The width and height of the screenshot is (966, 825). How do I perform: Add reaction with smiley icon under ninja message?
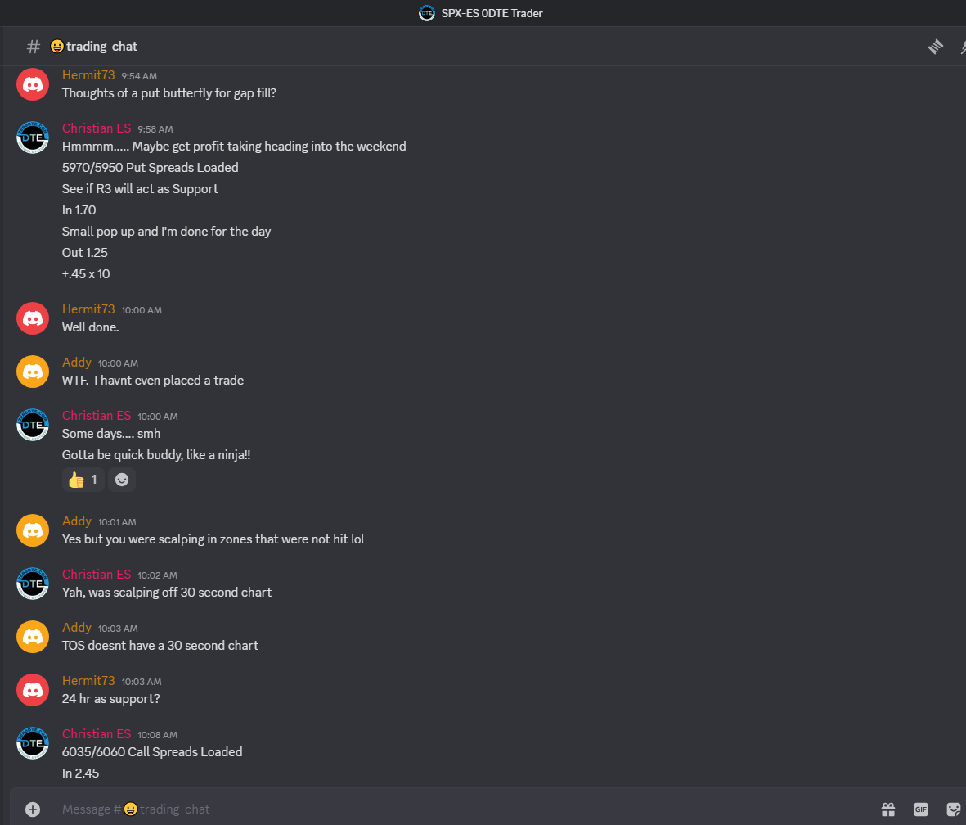(122, 480)
